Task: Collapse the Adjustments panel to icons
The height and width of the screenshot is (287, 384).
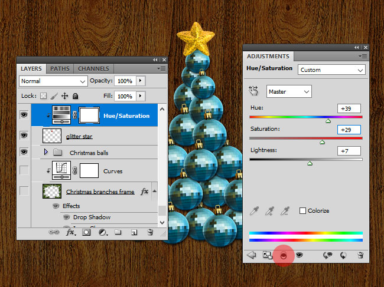Action: pyautogui.click(x=357, y=48)
